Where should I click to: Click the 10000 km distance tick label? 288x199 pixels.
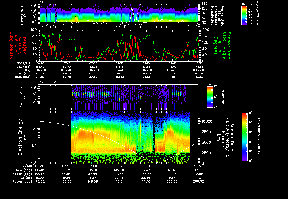207,121
